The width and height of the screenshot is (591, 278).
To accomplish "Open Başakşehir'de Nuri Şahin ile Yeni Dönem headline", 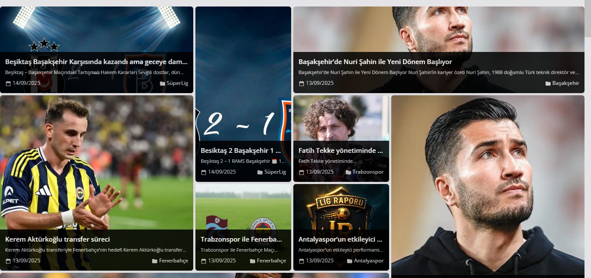I will pos(375,61).
